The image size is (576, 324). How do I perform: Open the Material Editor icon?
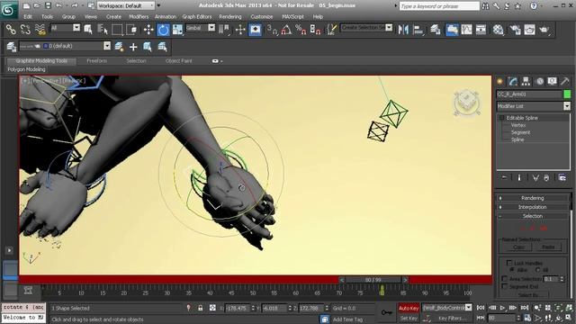click(x=498, y=30)
